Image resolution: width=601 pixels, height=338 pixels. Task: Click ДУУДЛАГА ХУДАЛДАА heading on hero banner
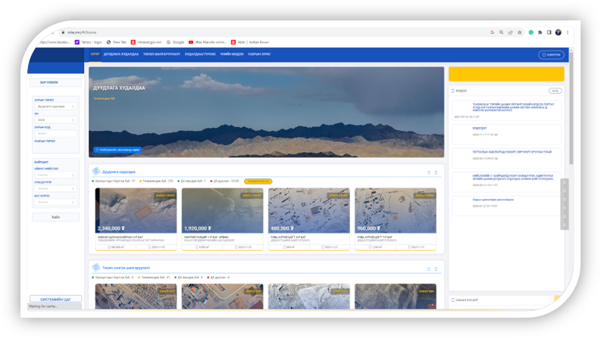coord(119,88)
